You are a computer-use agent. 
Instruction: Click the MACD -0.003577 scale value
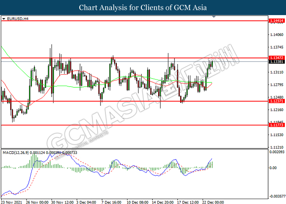tap(277, 196)
